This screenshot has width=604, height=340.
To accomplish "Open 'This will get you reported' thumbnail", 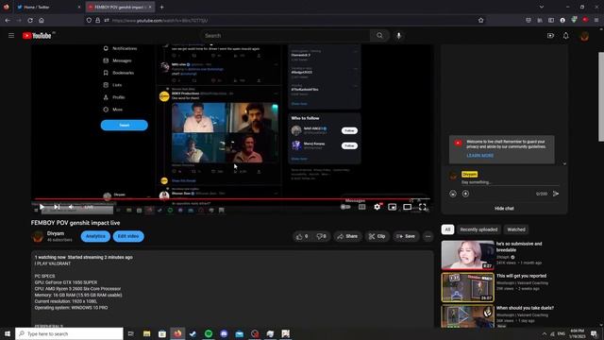I will (468, 287).
